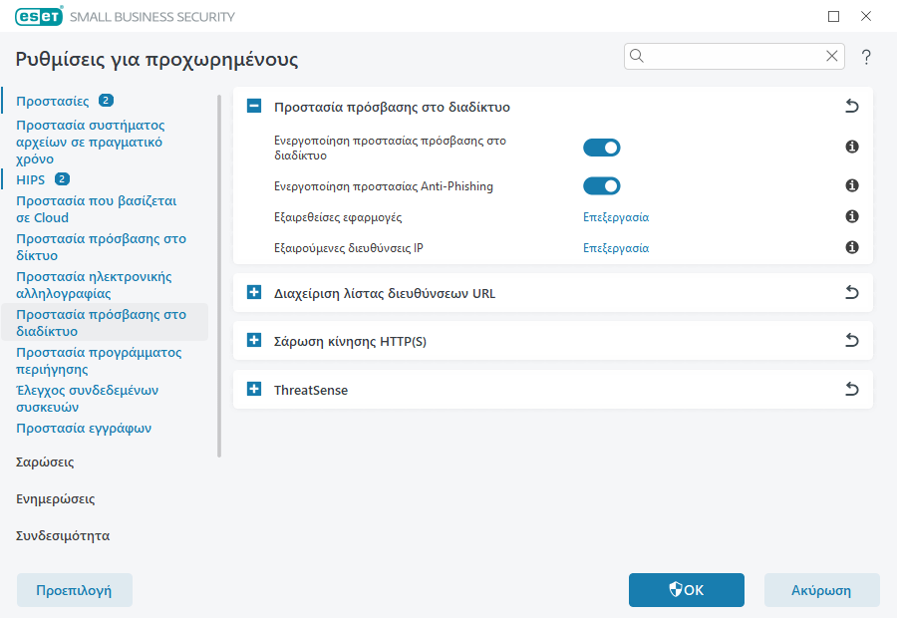Select Προστασία εγγράφων in sidebar
Viewport: 897px width, 618px height.
[x=84, y=429]
